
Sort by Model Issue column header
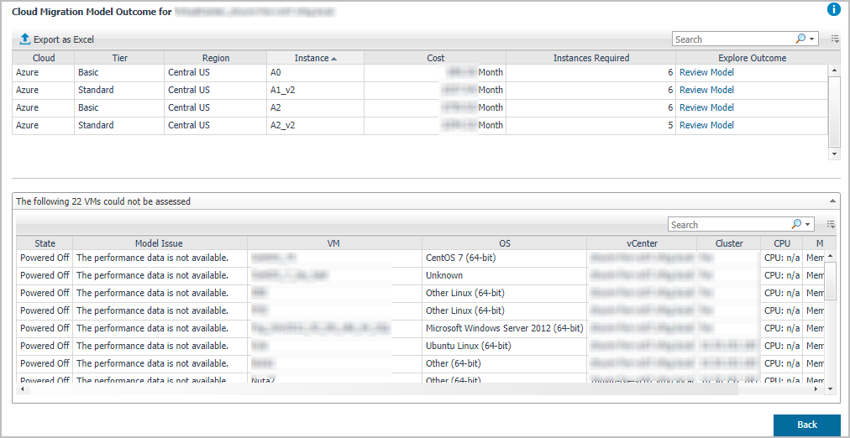click(x=160, y=243)
